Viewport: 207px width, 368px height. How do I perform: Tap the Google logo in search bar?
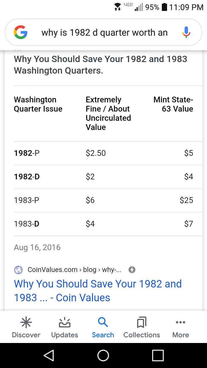pos(21,32)
